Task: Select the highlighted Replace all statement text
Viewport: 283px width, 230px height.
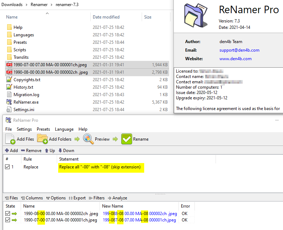Action: pos(100,167)
